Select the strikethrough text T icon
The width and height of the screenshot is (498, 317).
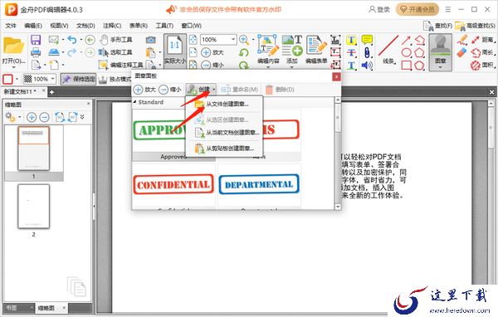[351, 52]
